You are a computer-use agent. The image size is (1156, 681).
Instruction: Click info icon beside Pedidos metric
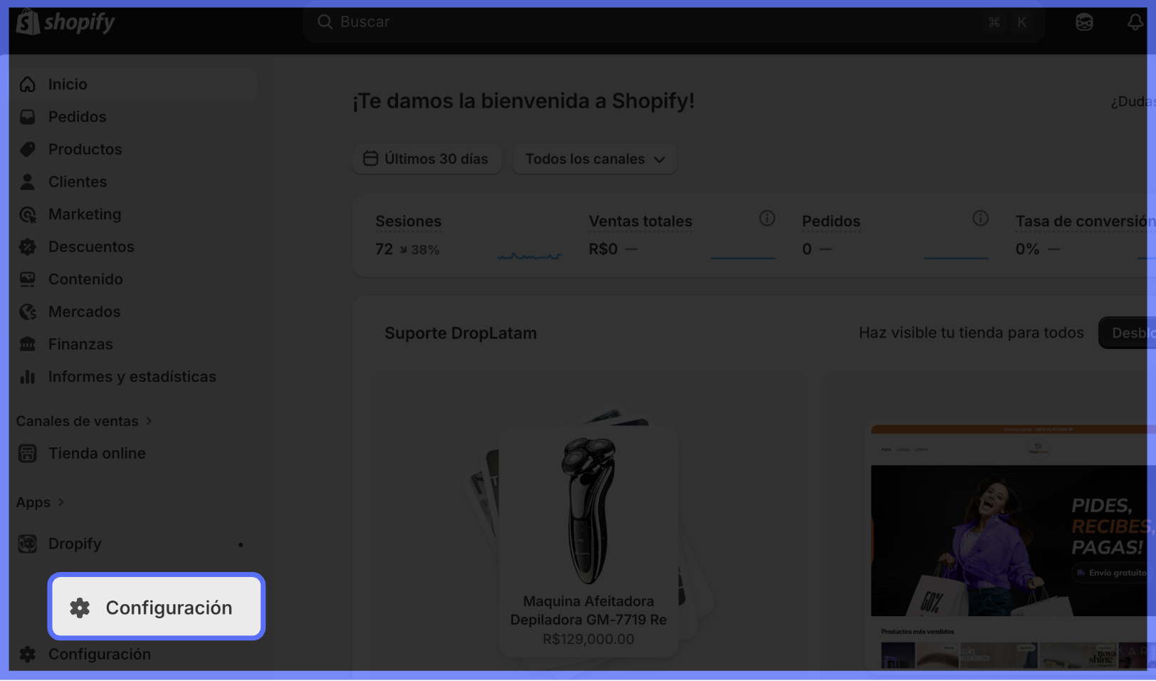pyautogui.click(x=980, y=219)
